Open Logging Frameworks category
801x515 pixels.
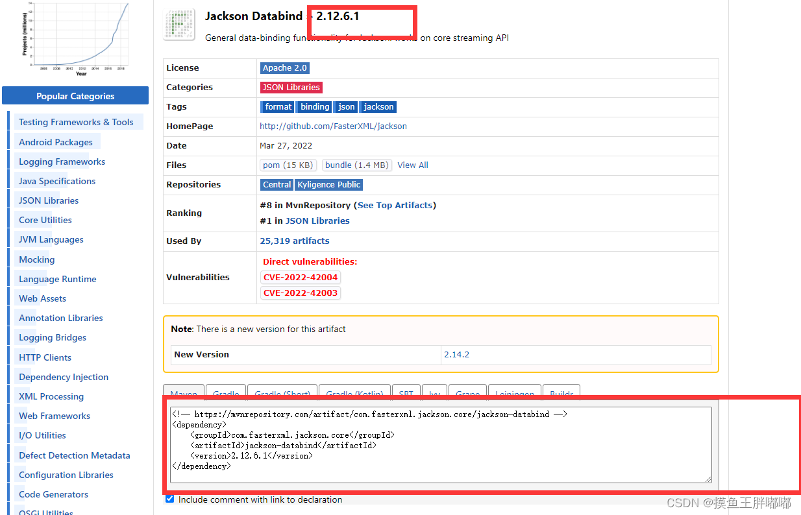pos(62,162)
